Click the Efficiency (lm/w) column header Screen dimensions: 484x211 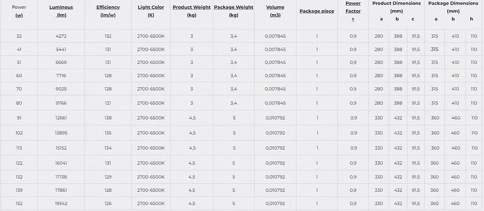pyautogui.click(x=108, y=11)
